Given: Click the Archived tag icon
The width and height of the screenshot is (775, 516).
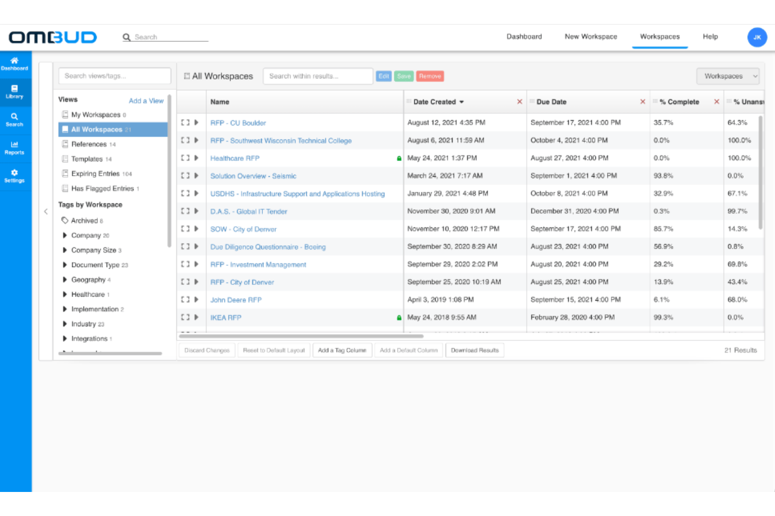Looking at the screenshot, I should point(65,221).
